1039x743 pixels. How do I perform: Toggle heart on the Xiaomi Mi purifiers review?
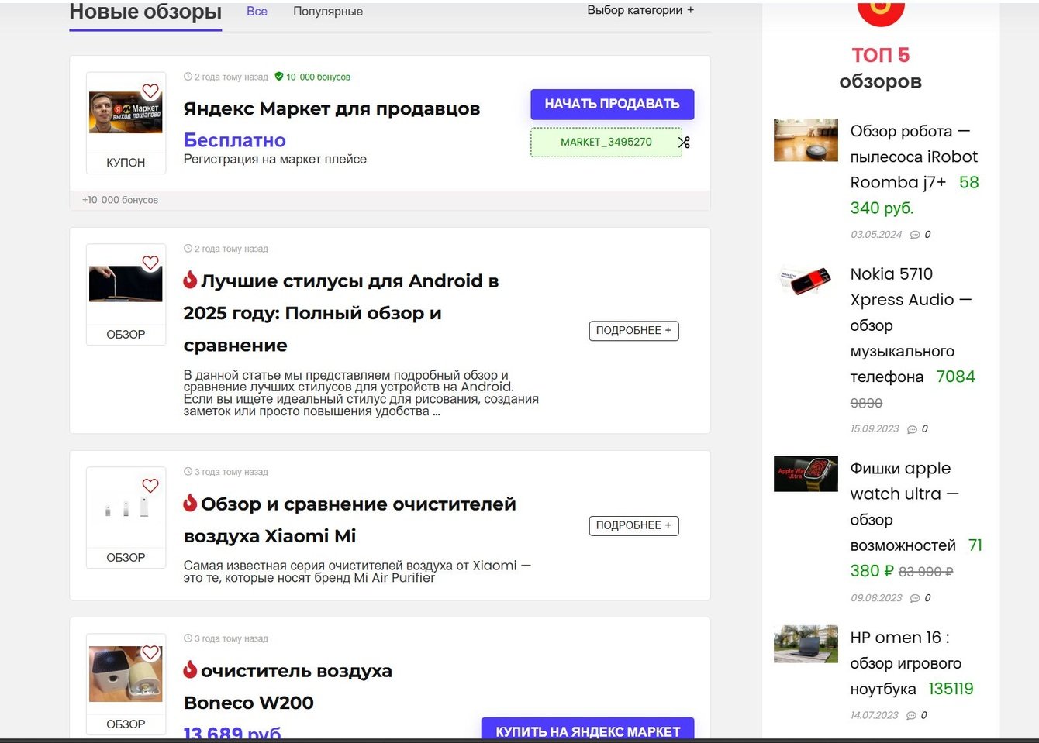[150, 486]
